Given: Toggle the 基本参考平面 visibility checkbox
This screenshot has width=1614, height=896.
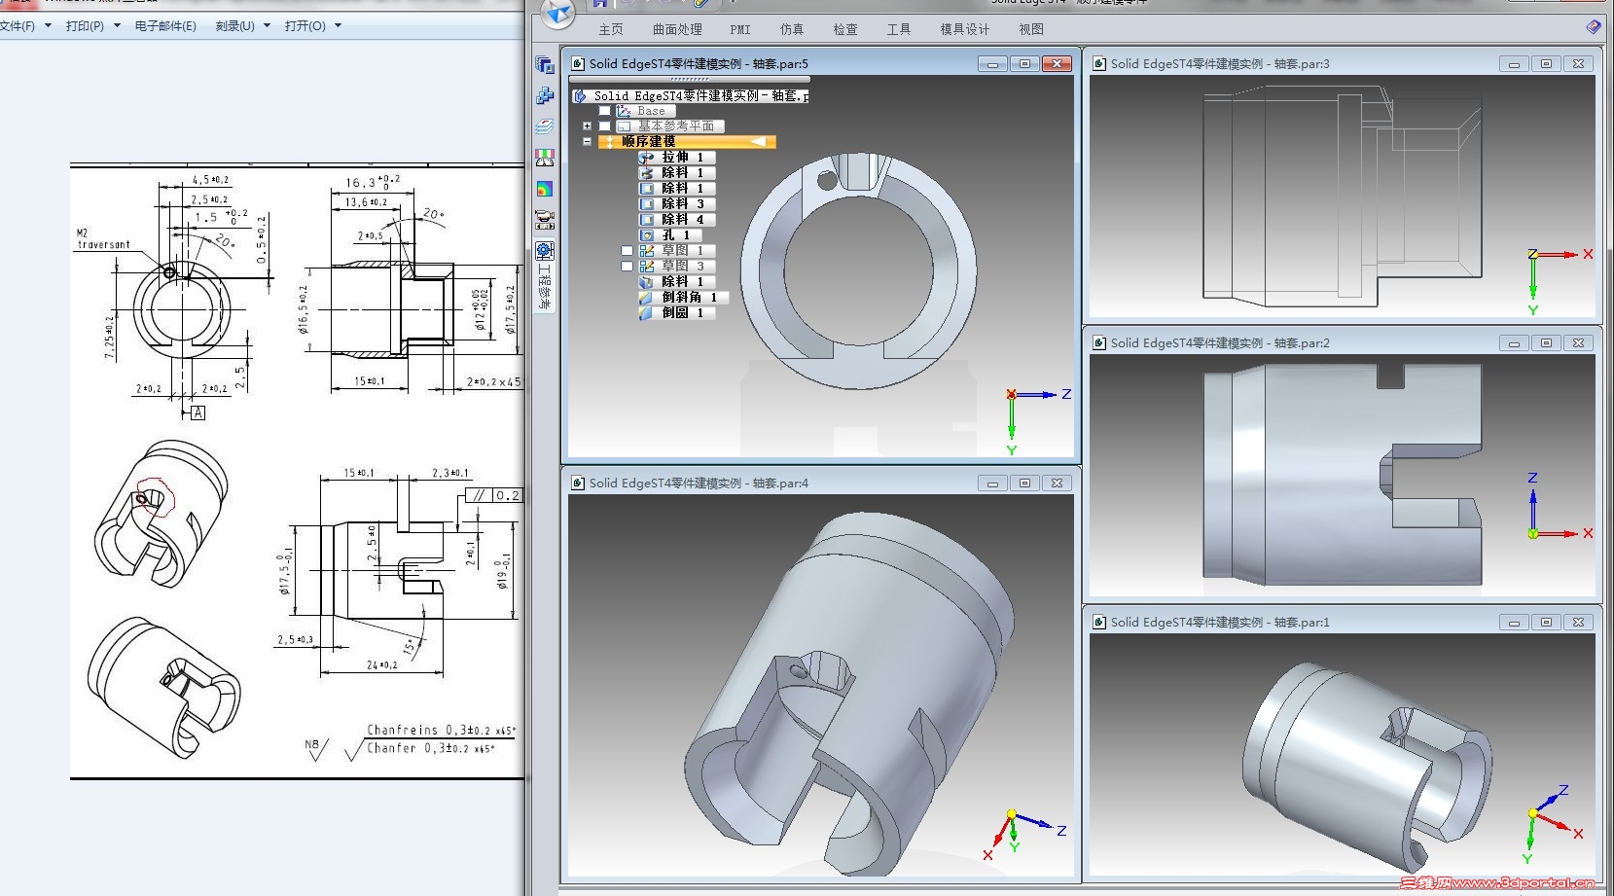Looking at the screenshot, I should click(604, 125).
